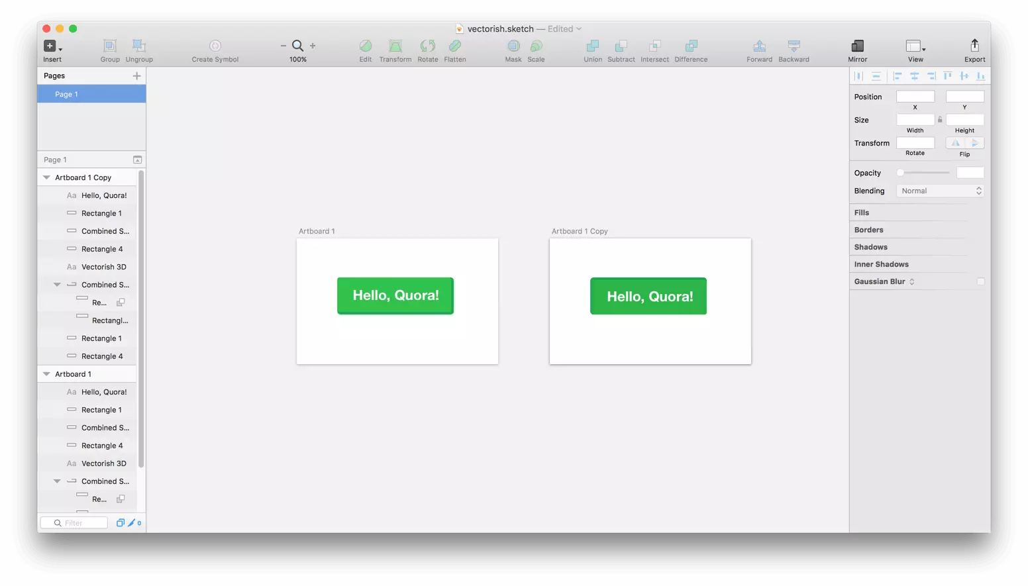Image resolution: width=1028 pixels, height=586 pixels.
Task: Click the layer-copies filter icon beside Filter
Action: [x=121, y=523]
